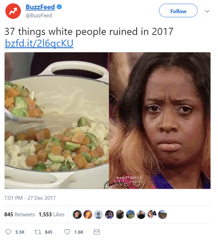Open the reply speech bubble icon
The width and height of the screenshot is (218, 241).
point(8,232)
